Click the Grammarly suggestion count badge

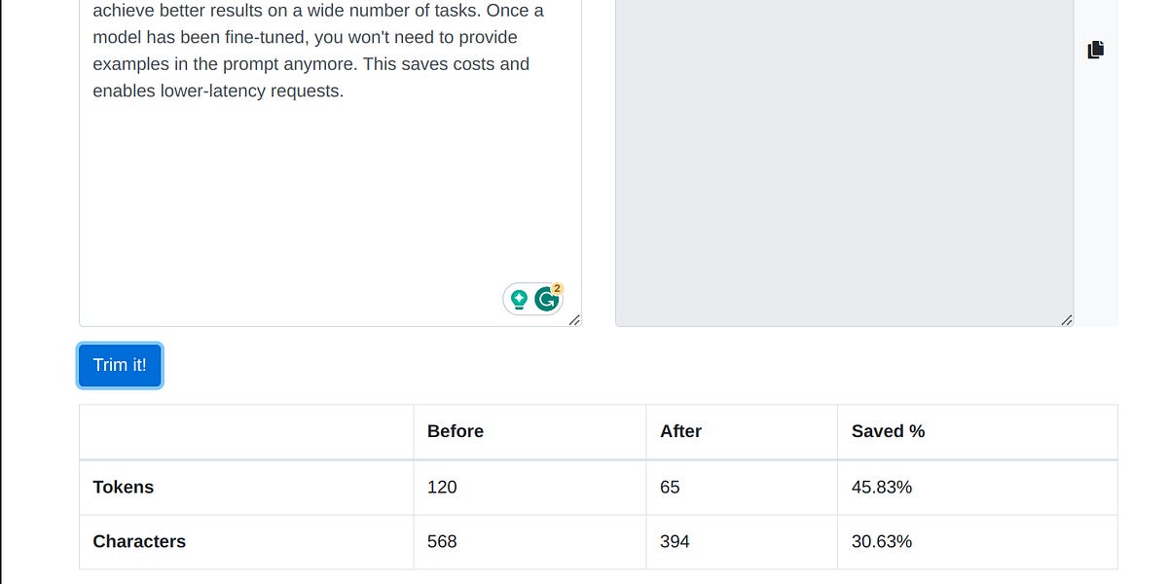[x=557, y=286]
